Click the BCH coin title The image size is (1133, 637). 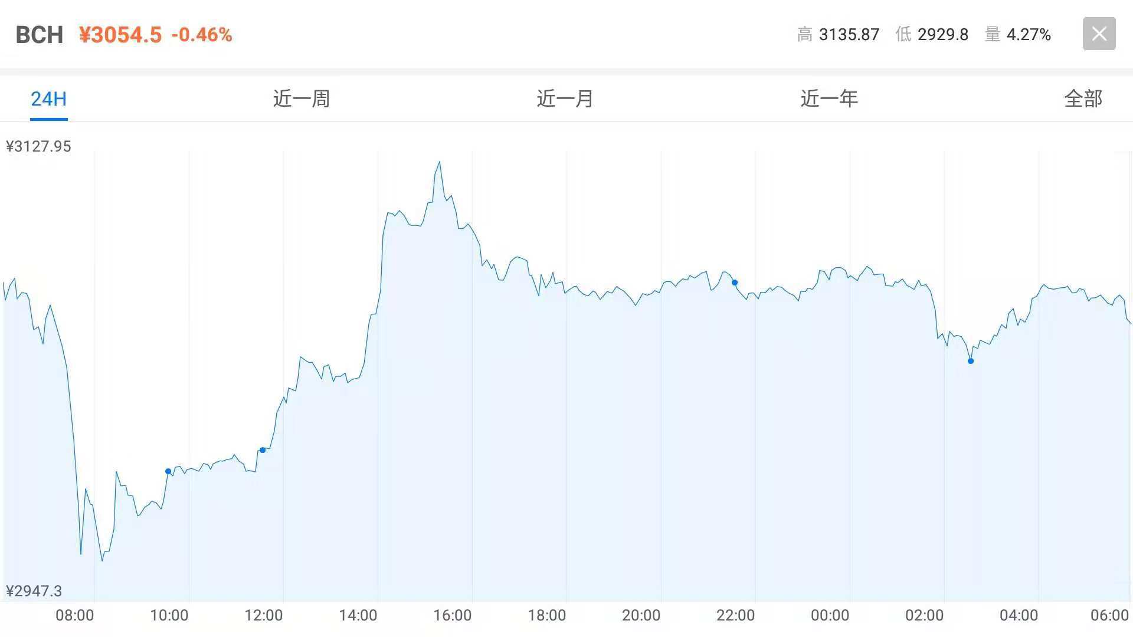[39, 35]
